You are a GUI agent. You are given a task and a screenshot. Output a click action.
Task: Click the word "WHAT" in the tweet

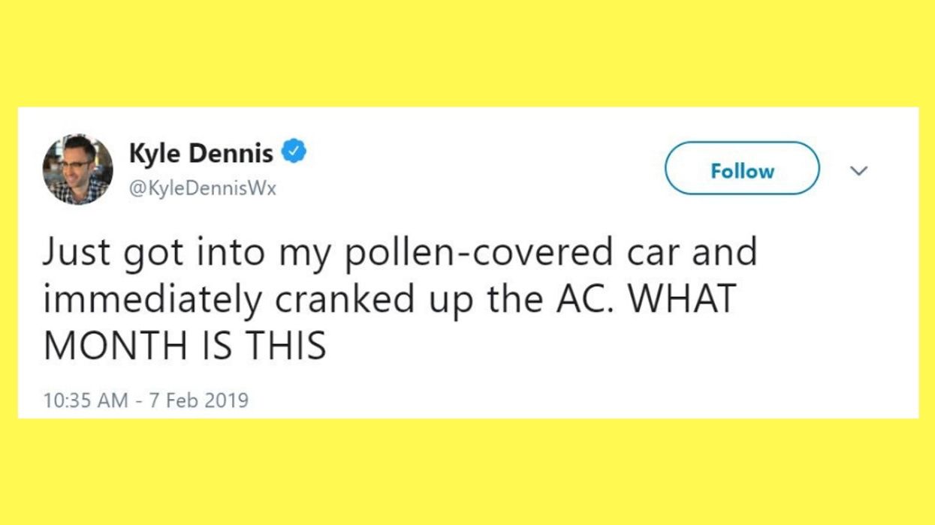click(x=683, y=299)
